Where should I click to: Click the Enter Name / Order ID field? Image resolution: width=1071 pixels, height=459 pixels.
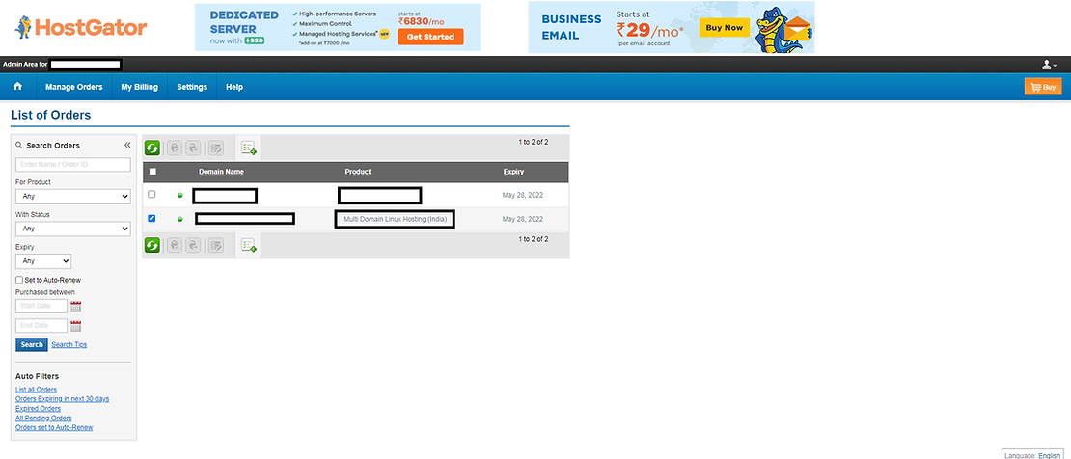(x=72, y=165)
